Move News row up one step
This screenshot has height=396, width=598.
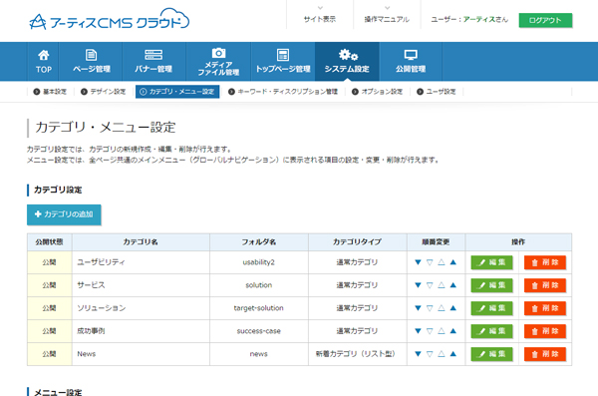pyautogui.click(x=442, y=354)
